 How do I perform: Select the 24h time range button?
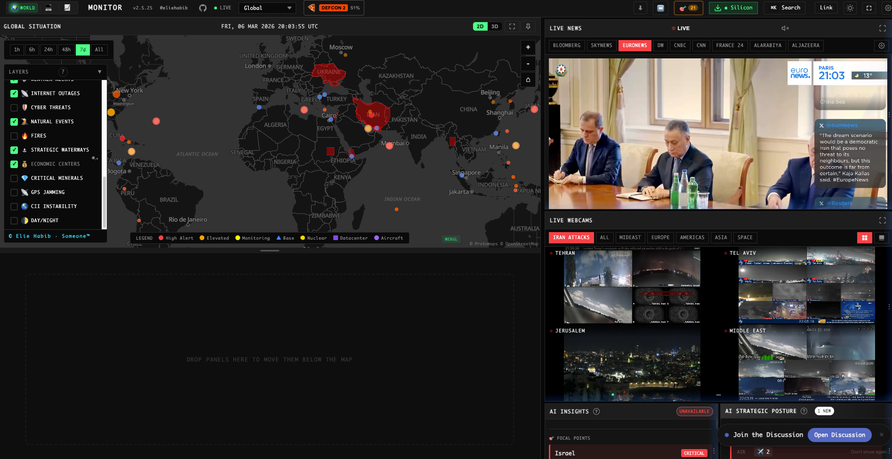click(48, 50)
